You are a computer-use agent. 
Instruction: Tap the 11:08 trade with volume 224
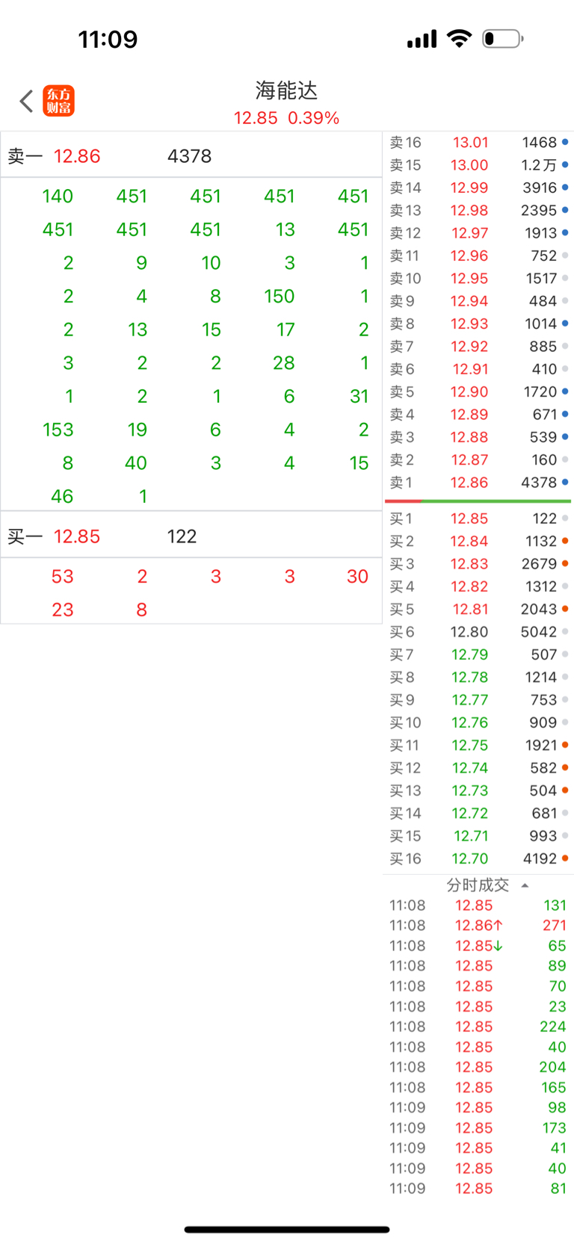click(x=478, y=1027)
